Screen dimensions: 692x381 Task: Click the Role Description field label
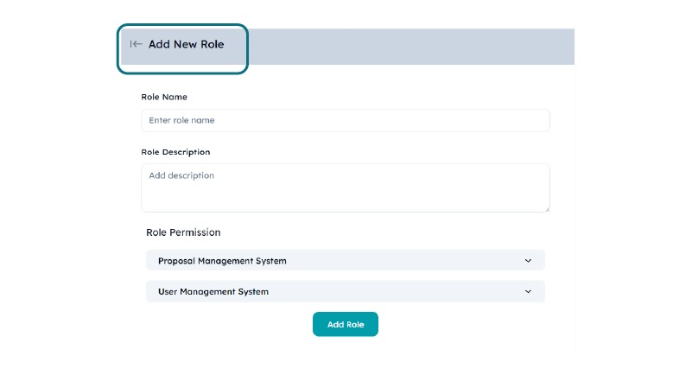coord(175,152)
